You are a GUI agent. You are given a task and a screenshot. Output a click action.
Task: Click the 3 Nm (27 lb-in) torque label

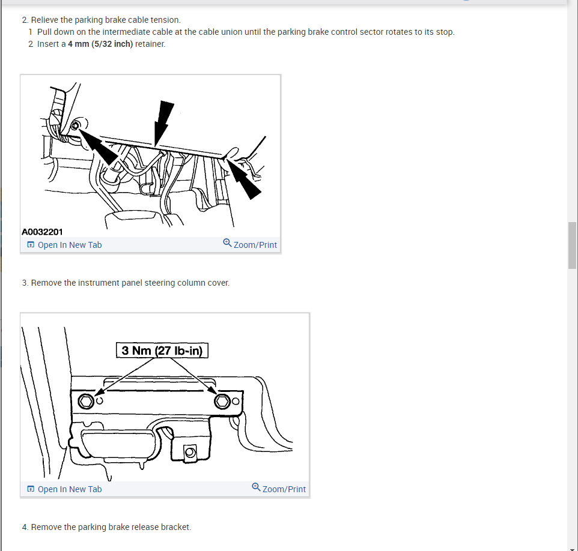click(162, 351)
